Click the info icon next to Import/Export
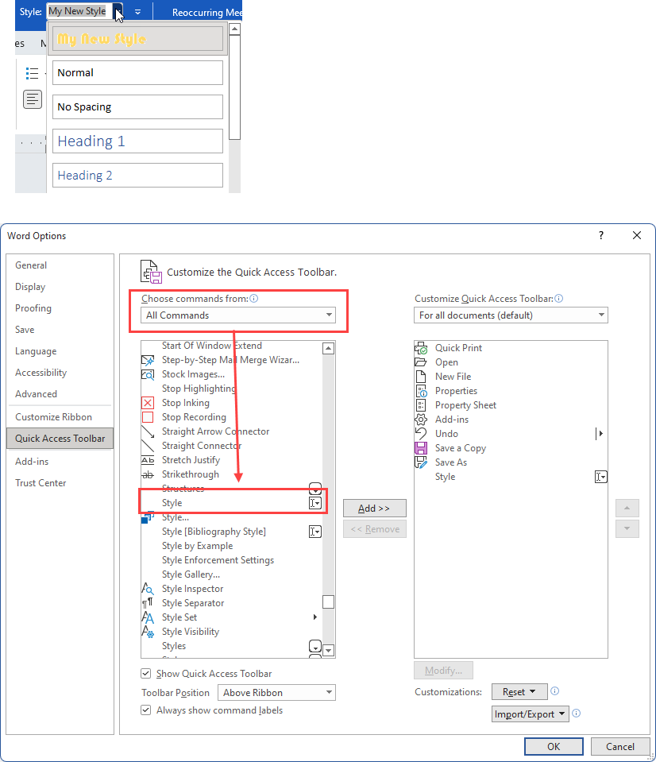656x762 pixels. point(577,713)
